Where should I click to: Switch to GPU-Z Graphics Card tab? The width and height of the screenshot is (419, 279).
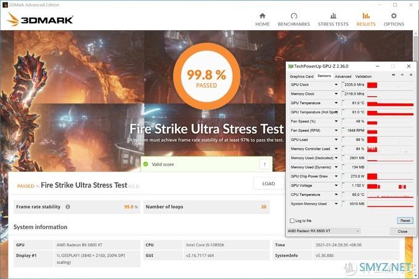tap(301, 76)
